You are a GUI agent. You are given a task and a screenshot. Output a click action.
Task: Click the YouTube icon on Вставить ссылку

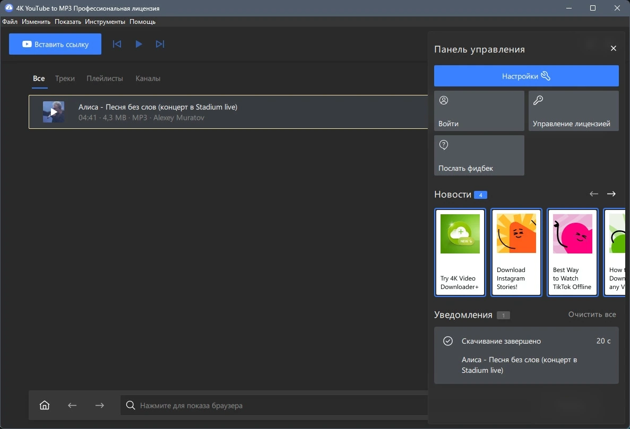tap(27, 44)
